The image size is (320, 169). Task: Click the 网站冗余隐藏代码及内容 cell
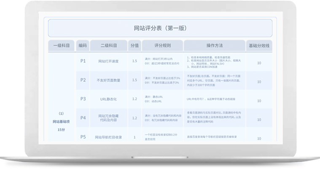click(108, 118)
